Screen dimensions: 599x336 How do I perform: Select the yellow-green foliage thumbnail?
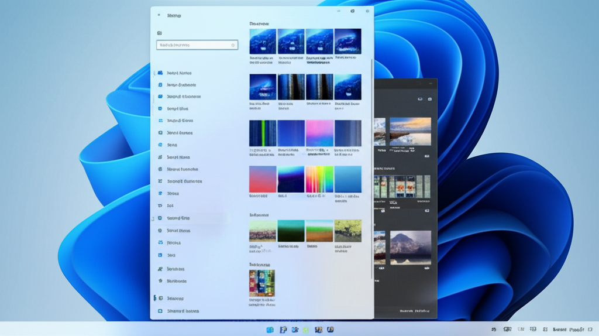(347, 231)
